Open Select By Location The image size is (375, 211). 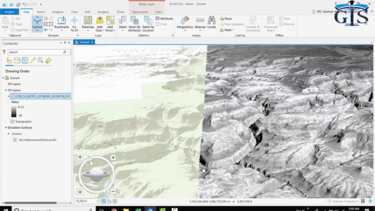pos(148,23)
